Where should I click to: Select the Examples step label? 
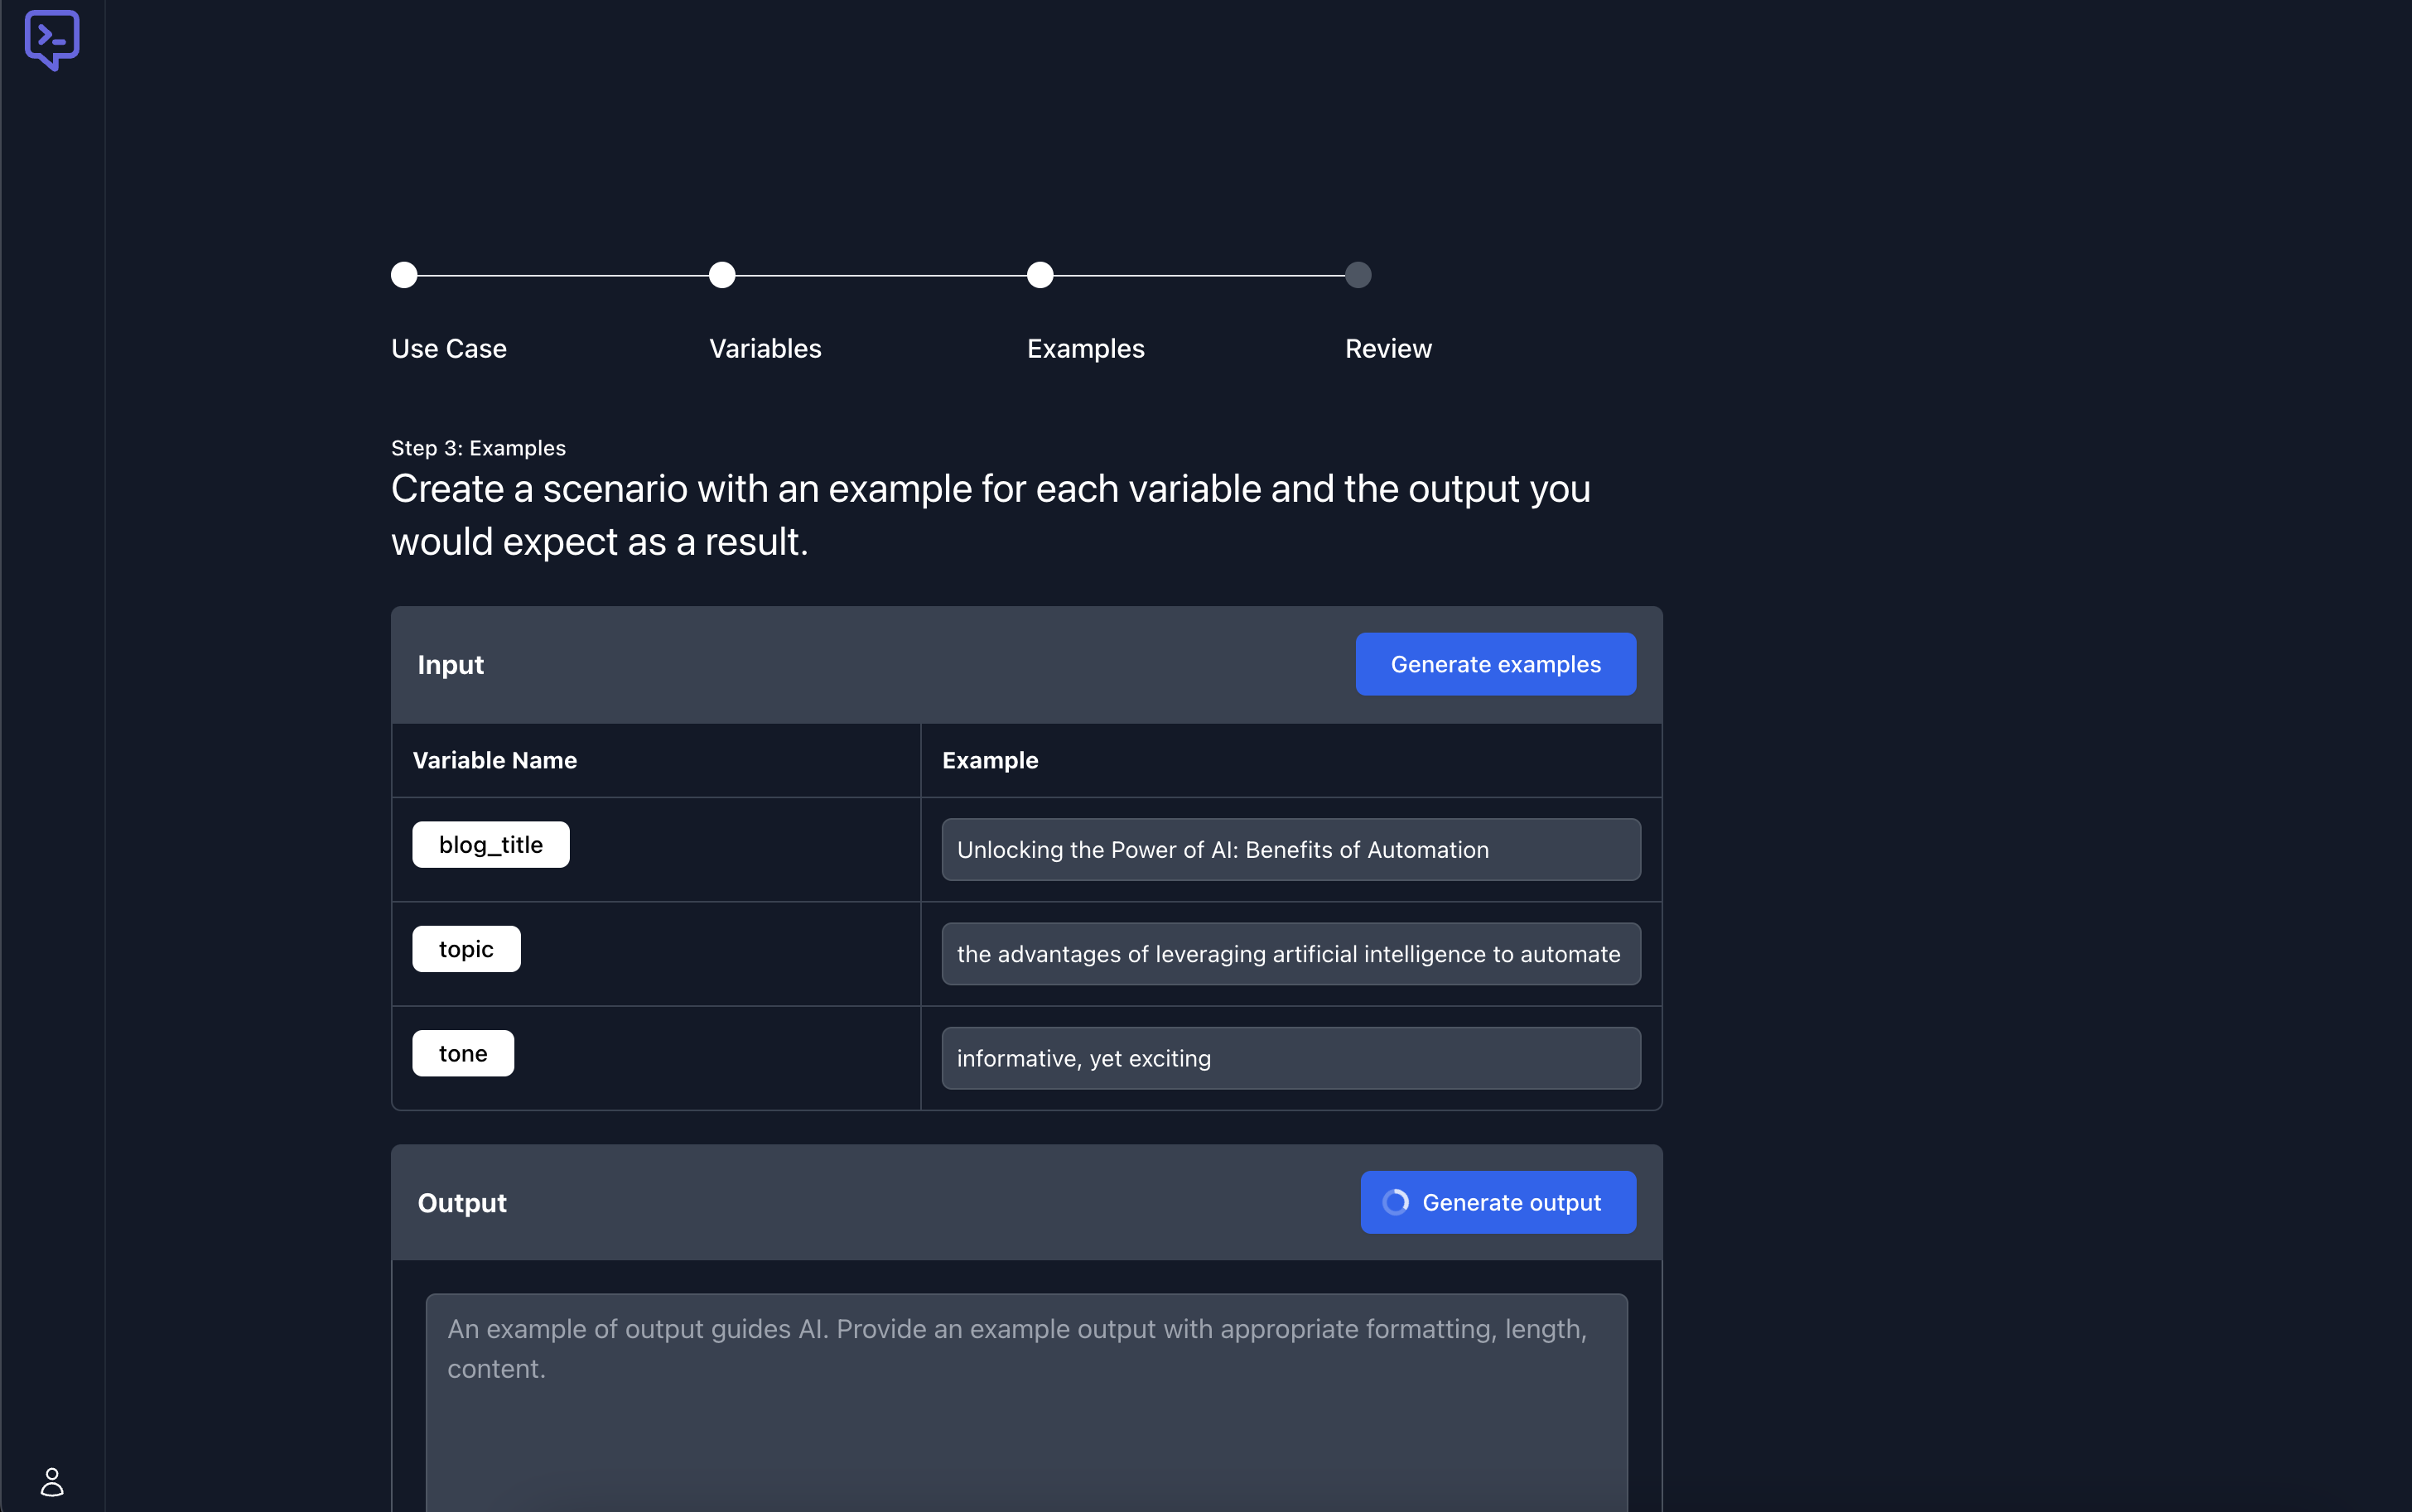pos(1085,349)
